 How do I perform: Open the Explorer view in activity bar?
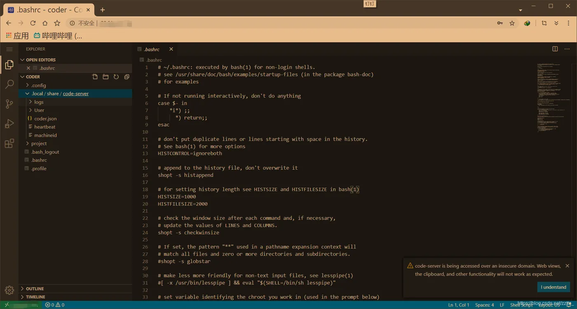(x=9, y=65)
